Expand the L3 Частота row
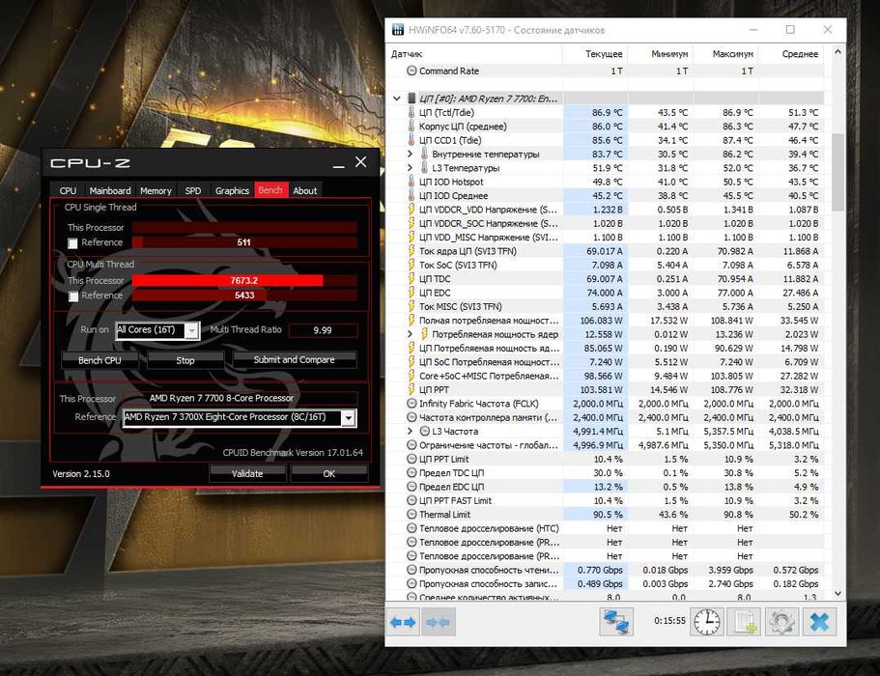Image resolution: width=880 pixels, height=676 pixels. tap(410, 432)
